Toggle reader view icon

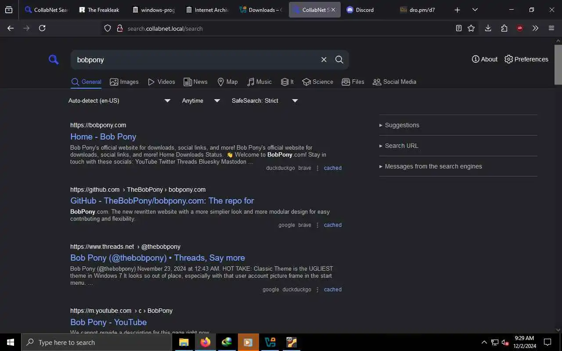coord(458,28)
